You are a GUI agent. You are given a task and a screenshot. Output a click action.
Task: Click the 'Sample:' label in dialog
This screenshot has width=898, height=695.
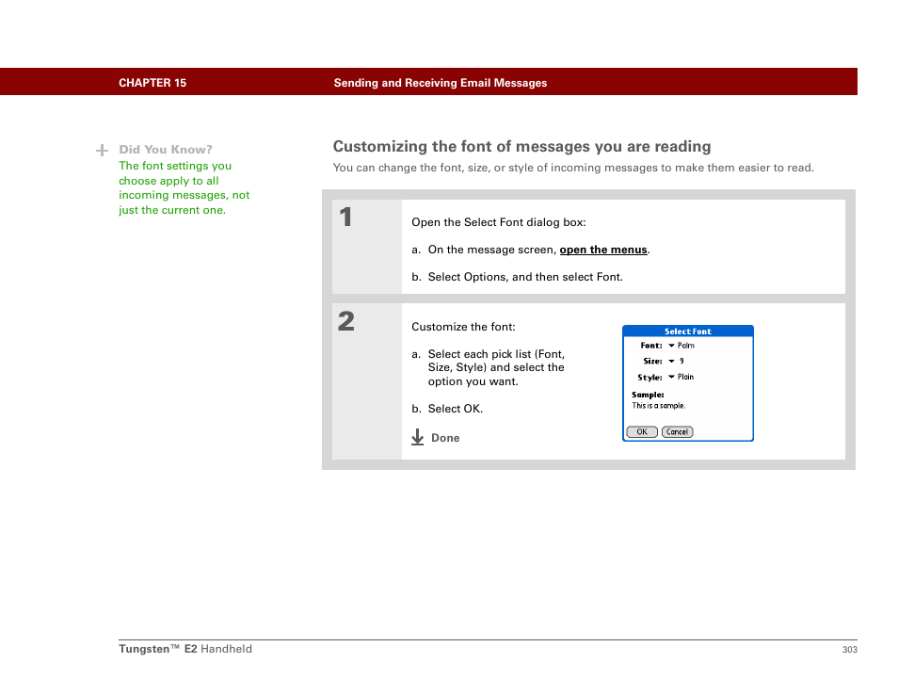point(648,395)
